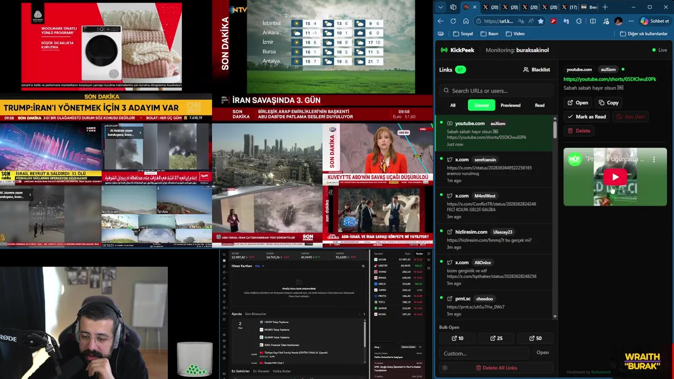The image size is (674, 379).
Task: Click the links list scrollbar thumb
Action: [554, 129]
